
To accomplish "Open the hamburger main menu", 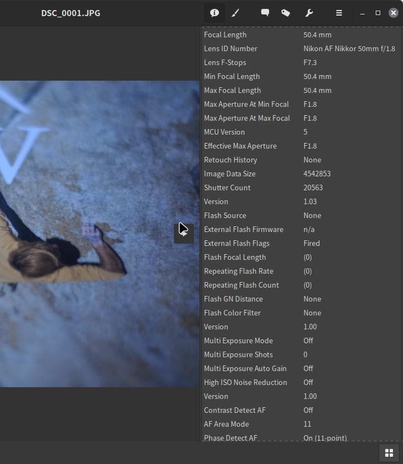I will [x=339, y=13].
